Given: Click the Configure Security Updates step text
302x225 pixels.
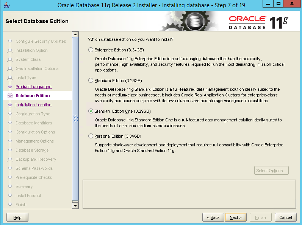Looking at the screenshot, I should tap(41, 41).
